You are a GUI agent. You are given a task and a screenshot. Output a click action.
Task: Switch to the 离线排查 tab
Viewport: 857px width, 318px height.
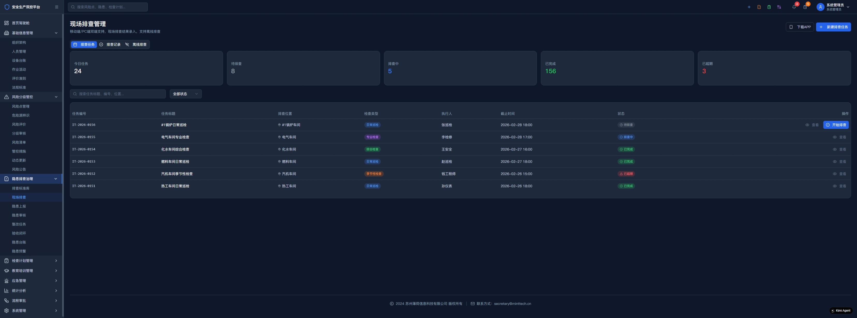tap(136, 44)
